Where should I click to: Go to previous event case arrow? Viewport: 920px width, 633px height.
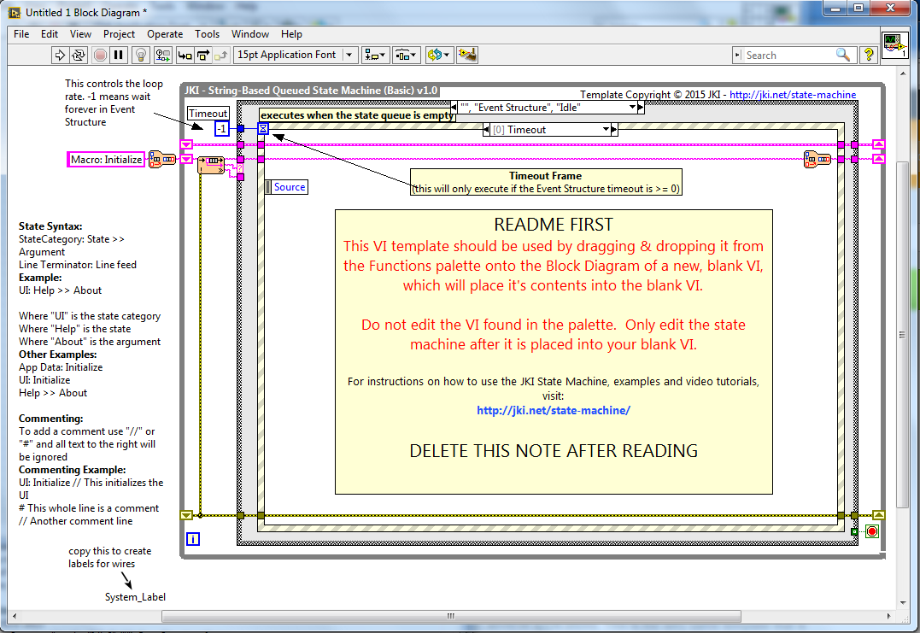(x=486, y=130)
